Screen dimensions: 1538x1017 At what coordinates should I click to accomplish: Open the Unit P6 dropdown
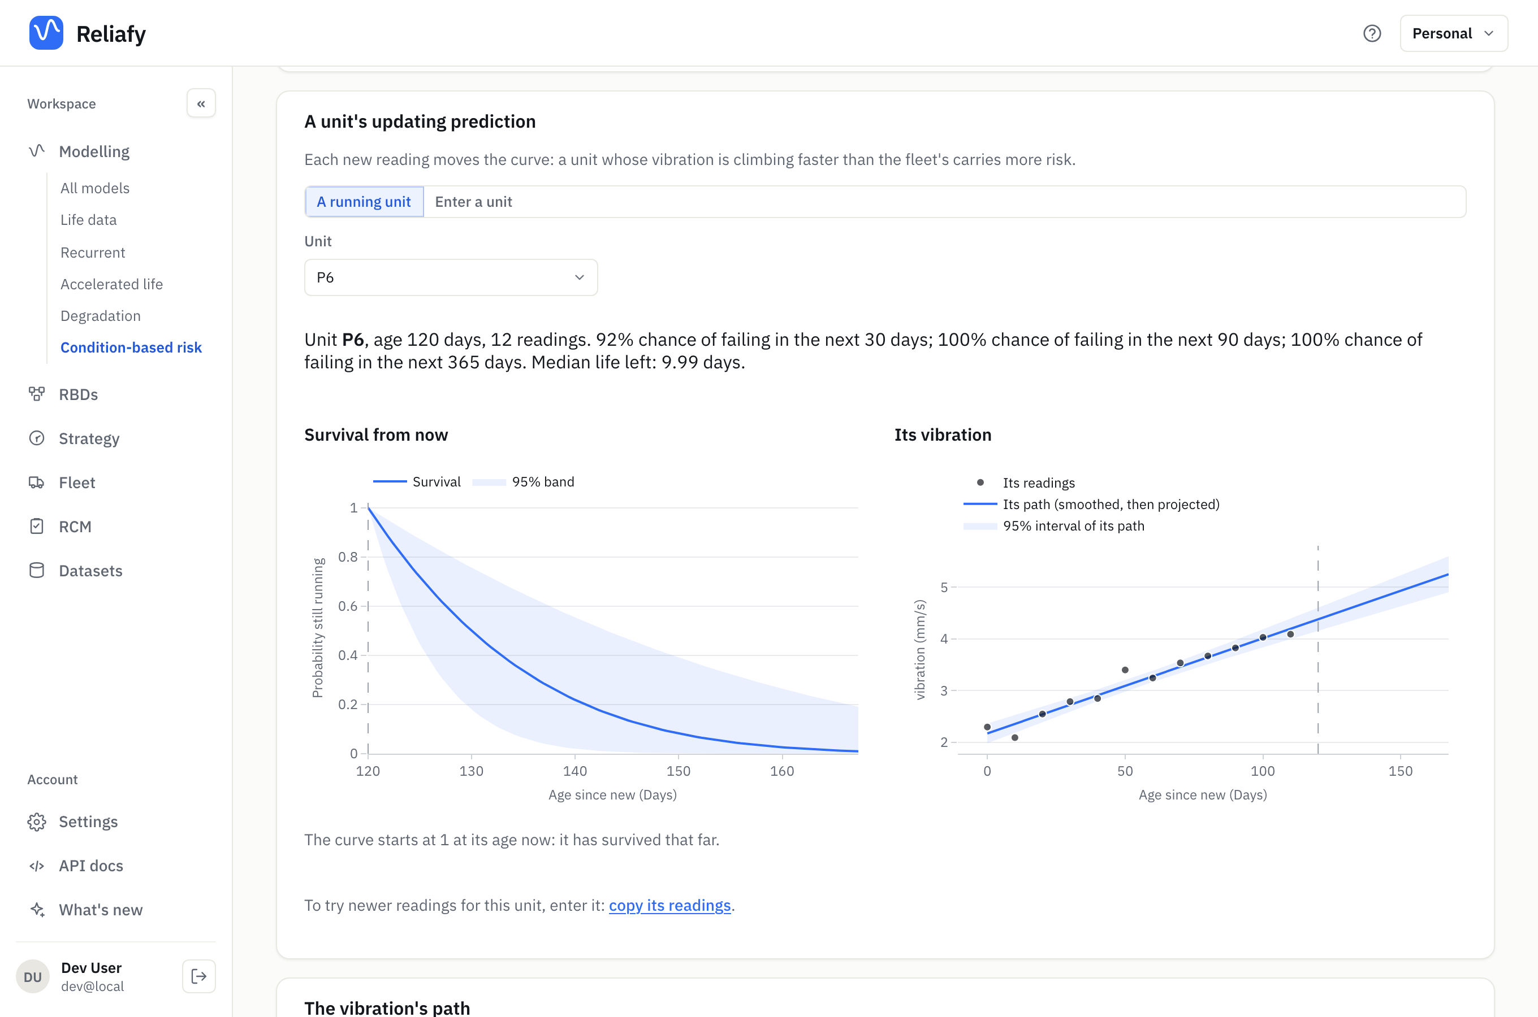(x=450, y=277)
